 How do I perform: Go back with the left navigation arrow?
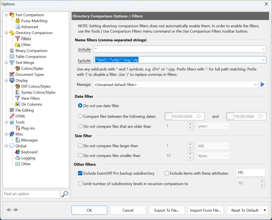pos(9,210)
